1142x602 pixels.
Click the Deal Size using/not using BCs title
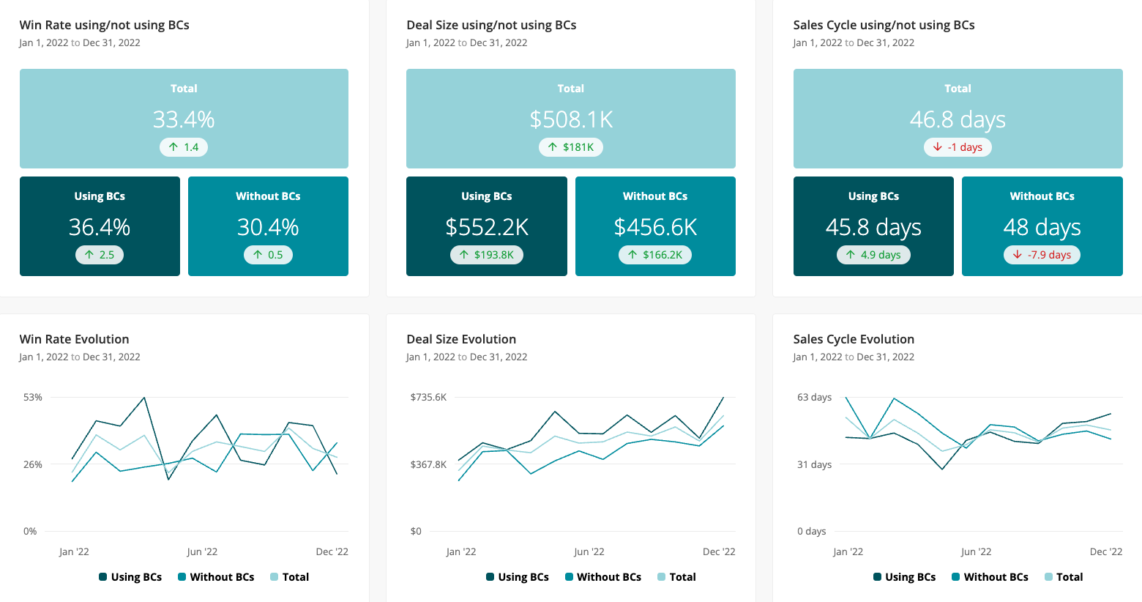pos(491,25)
